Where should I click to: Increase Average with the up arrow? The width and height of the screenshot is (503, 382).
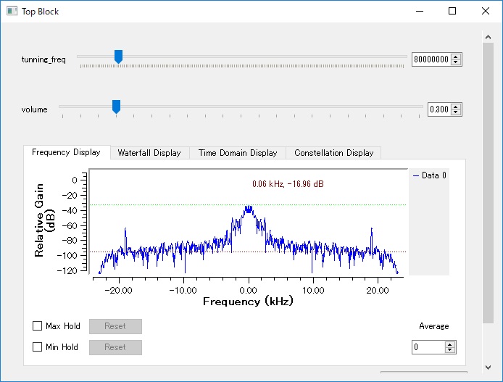click(x=450, y=344)
